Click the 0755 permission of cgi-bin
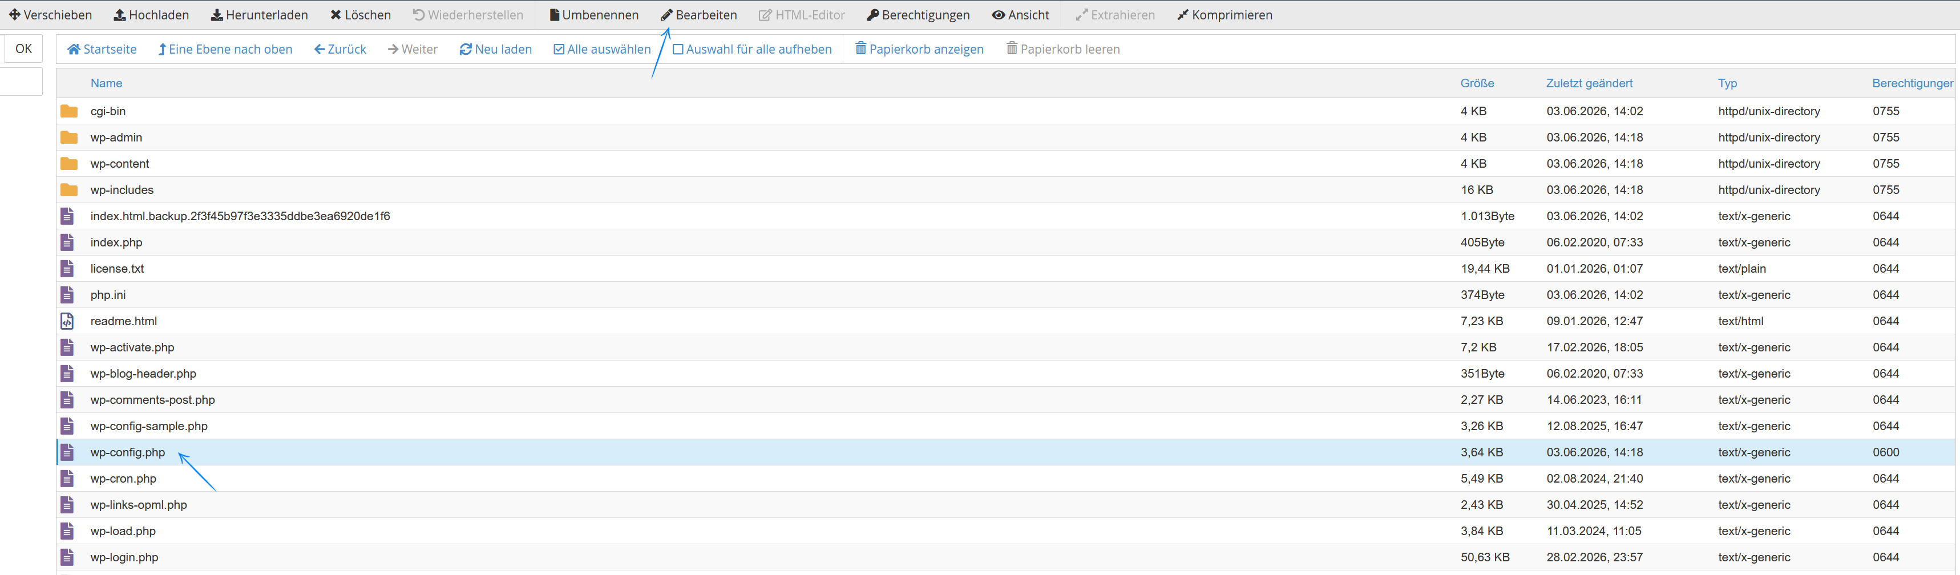 click(1886, 111)
